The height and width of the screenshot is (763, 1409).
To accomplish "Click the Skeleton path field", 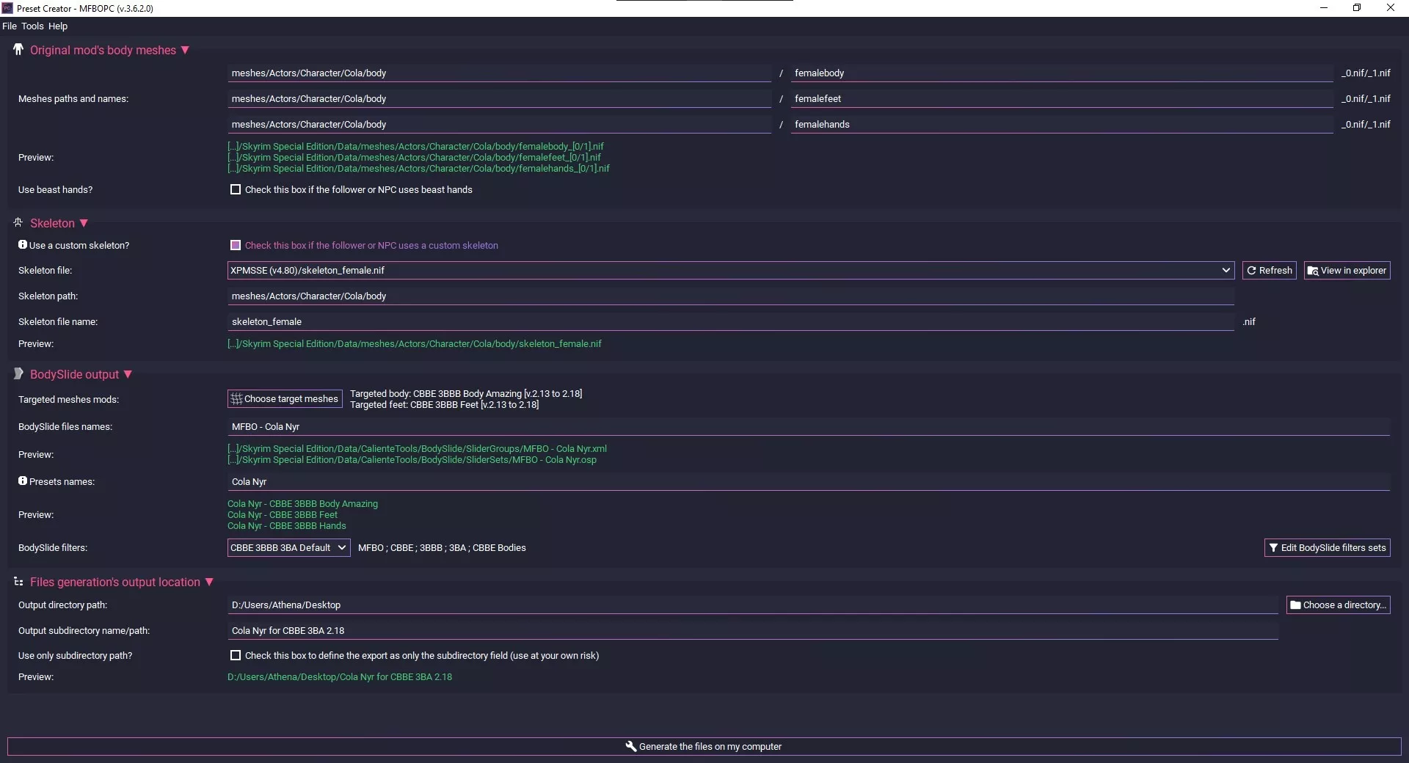I will 731,296.
